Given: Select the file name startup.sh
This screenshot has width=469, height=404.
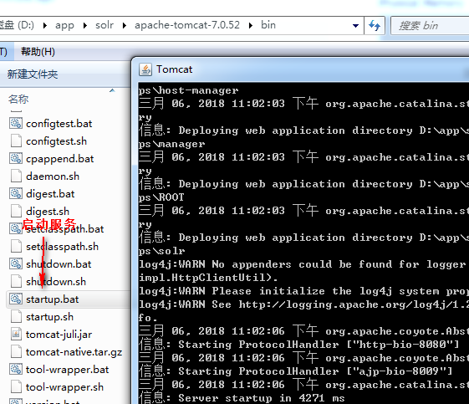Looking at the screenshot, I should tap(49, 317).
